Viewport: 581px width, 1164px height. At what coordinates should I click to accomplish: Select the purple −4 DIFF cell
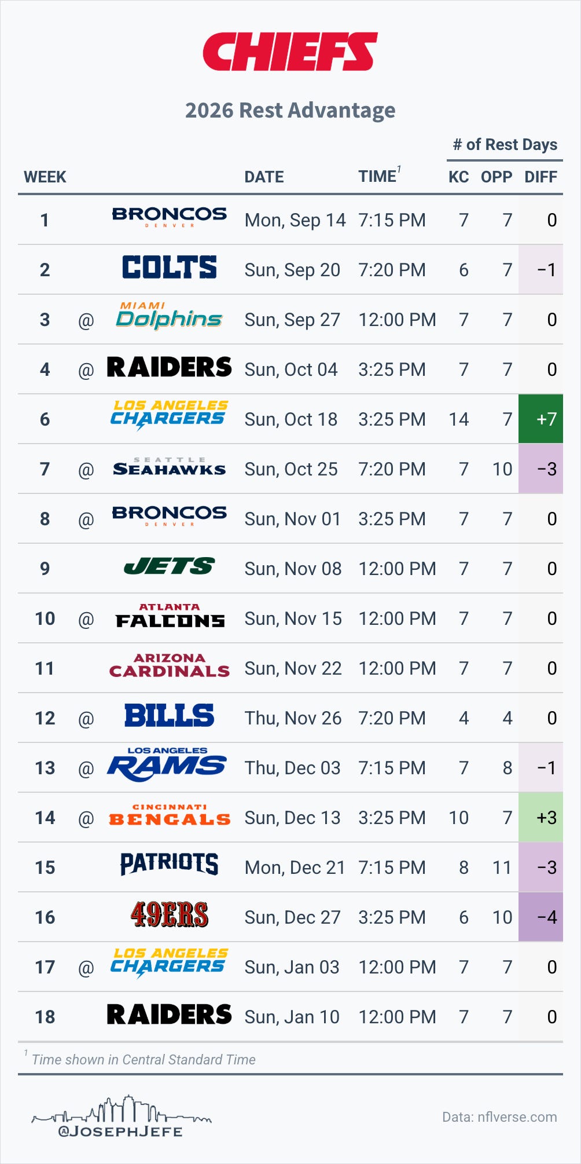point(540,917)
